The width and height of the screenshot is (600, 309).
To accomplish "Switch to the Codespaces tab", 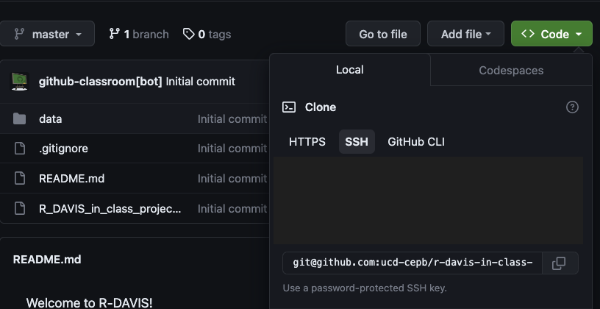I will point(511,71).
